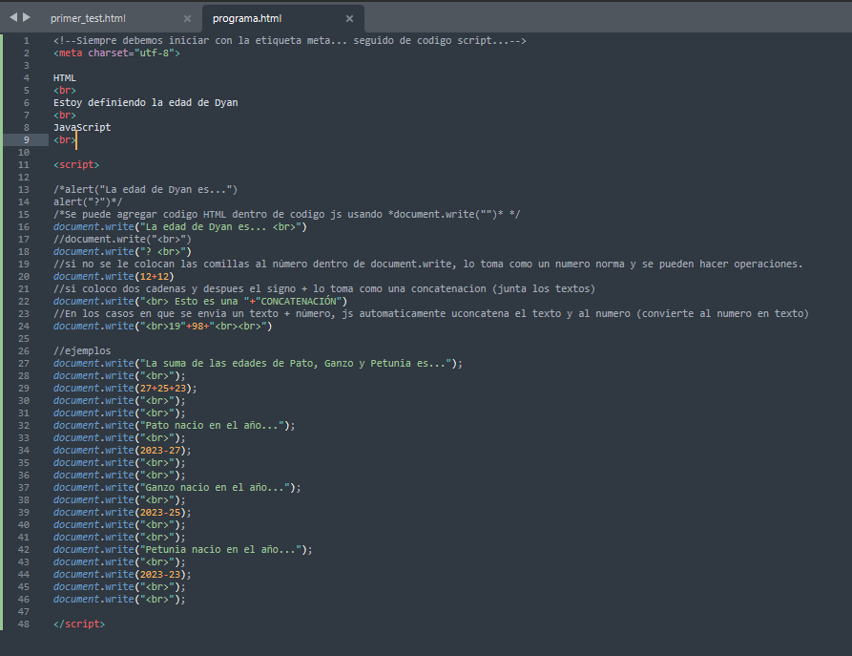Click the closing </script> tag
Screen dimensions: 852x656
click(79, 624)
